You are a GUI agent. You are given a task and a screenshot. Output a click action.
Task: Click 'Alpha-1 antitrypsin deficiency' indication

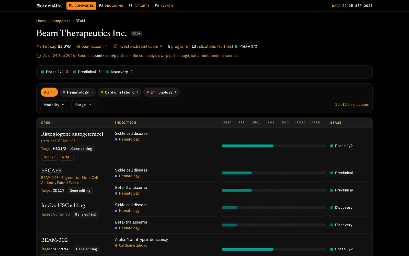point(141,240)
